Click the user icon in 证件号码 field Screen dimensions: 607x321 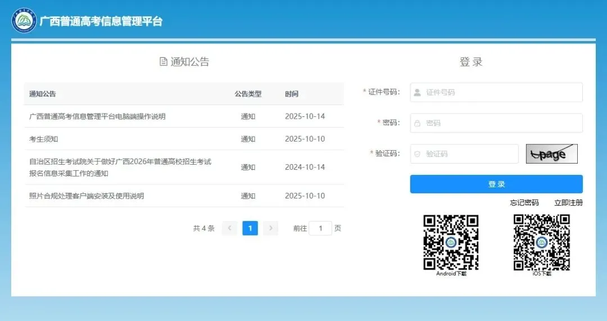(x=417, y=93)
